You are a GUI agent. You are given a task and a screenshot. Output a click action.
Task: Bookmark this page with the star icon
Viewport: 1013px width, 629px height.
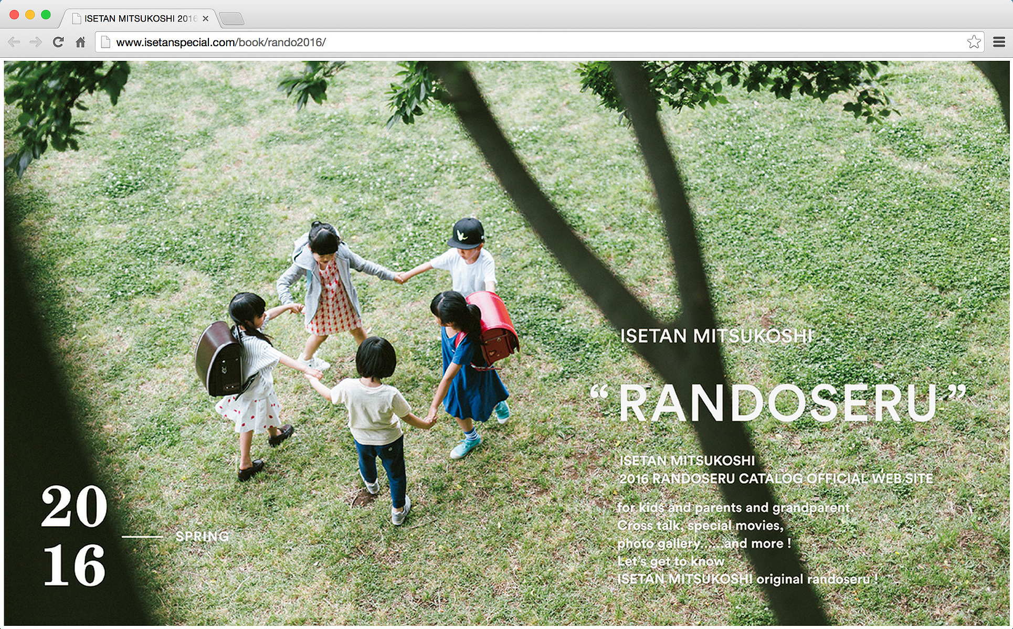point(974,42)
